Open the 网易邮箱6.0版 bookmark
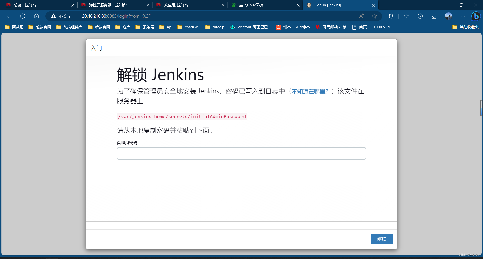 331,27
